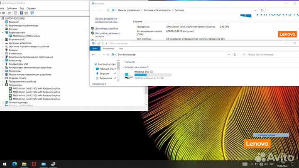The image size is (299, 168).
Task: Open Файл tab in Этот компьютер window
Action: (x=95, y=49)
